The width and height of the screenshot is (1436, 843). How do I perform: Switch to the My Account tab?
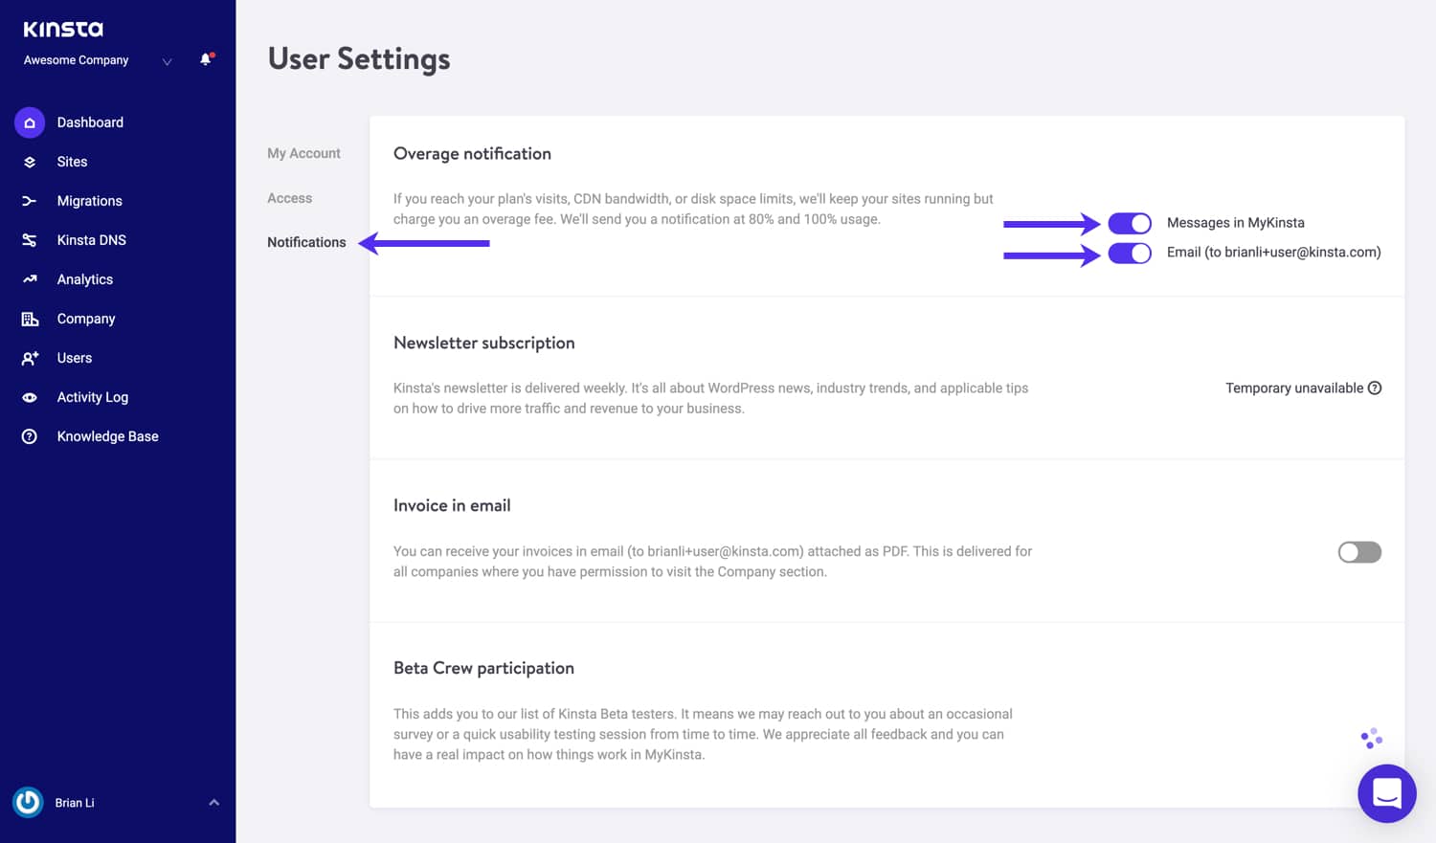click(x=303, y=153)
